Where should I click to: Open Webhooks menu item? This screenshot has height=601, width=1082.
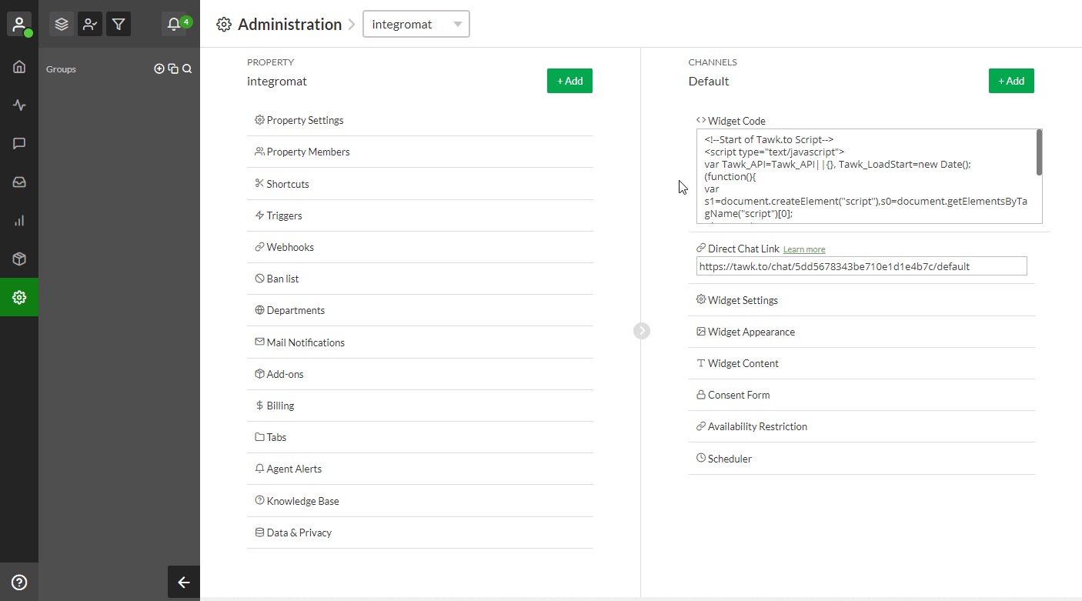[x=290, y=248]
